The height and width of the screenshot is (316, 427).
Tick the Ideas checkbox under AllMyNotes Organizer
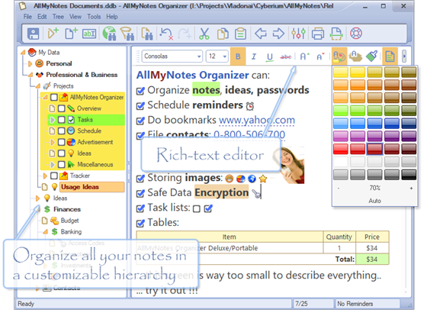point(62,153)
